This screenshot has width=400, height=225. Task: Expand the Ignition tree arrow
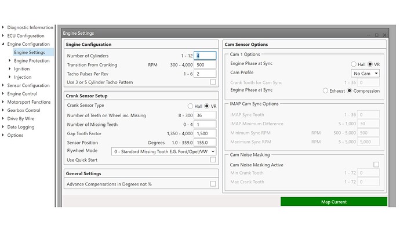point(10,68)
